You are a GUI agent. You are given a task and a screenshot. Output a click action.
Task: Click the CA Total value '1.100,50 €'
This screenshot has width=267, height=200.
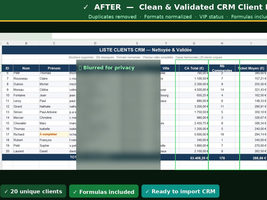[x=194, y=79]
